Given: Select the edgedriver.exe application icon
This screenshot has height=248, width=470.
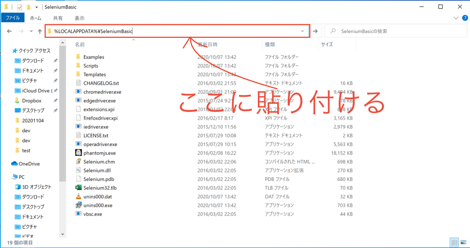Looking at the screenshot, I should [x=78, y=101].
